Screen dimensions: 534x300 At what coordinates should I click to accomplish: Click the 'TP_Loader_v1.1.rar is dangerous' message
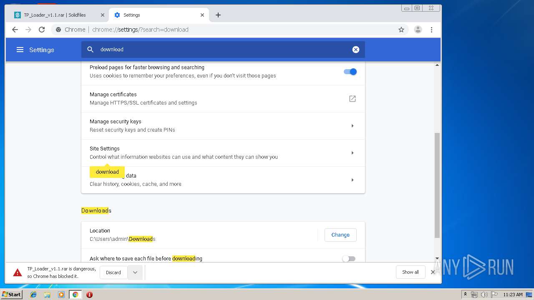click(62, 272)
